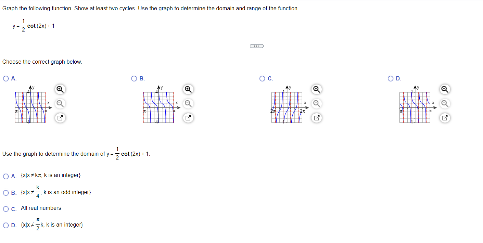Open graph A in a larger view via external-link icon
This screenshot has height=243, width=483.
pos(60,118)
